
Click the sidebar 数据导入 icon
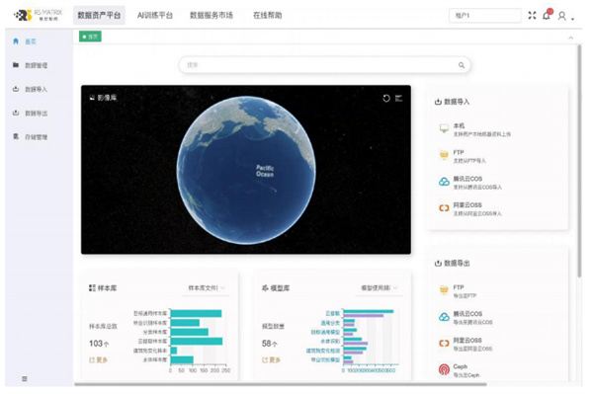point(16,89)
